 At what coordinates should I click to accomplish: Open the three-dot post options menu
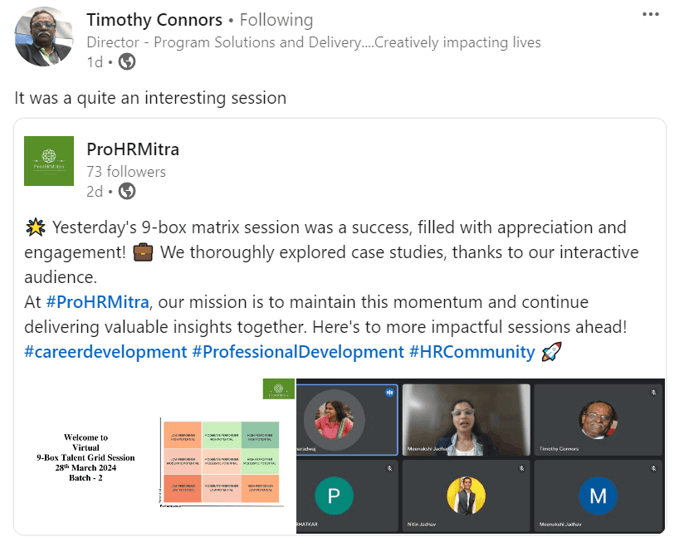(652, 12)
